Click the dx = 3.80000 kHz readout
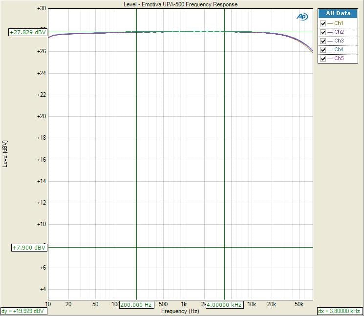 coord(339,311)
